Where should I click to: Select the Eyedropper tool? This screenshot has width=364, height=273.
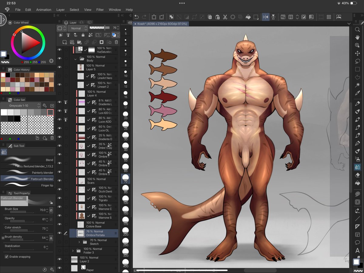click(357, 93)
